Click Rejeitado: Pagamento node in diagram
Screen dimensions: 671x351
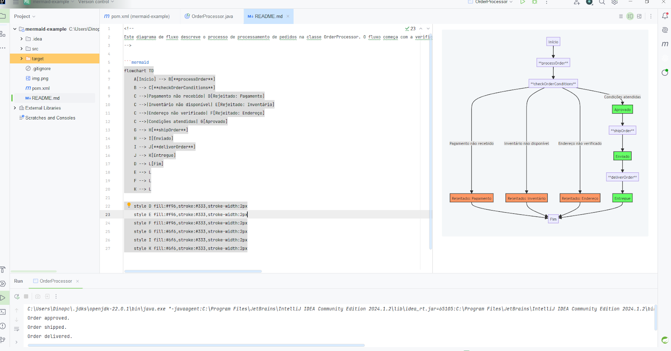point(471,198)
